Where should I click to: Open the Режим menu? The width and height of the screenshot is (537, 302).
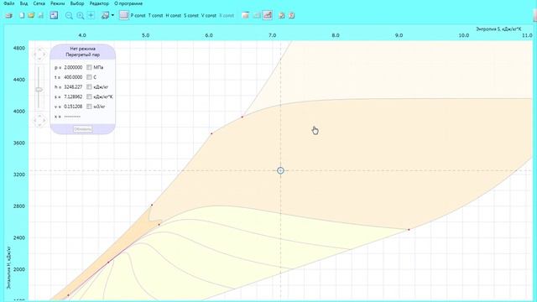click(x=58, y=3)
